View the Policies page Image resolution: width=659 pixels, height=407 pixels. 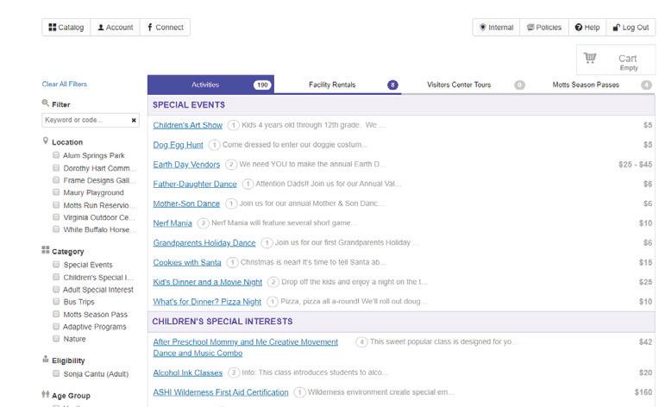(x=544, y=28)
